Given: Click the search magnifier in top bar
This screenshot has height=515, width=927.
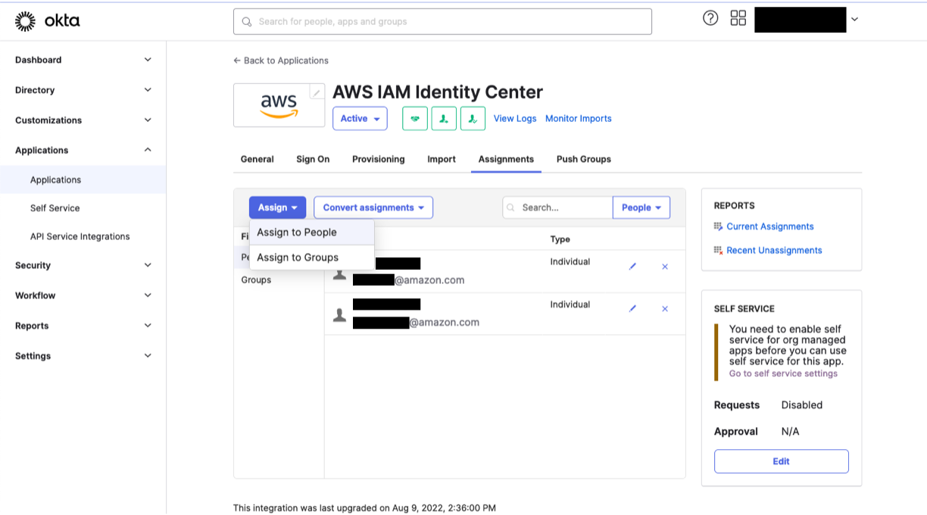Looking at the screenshot, I should tap(246, 22).
